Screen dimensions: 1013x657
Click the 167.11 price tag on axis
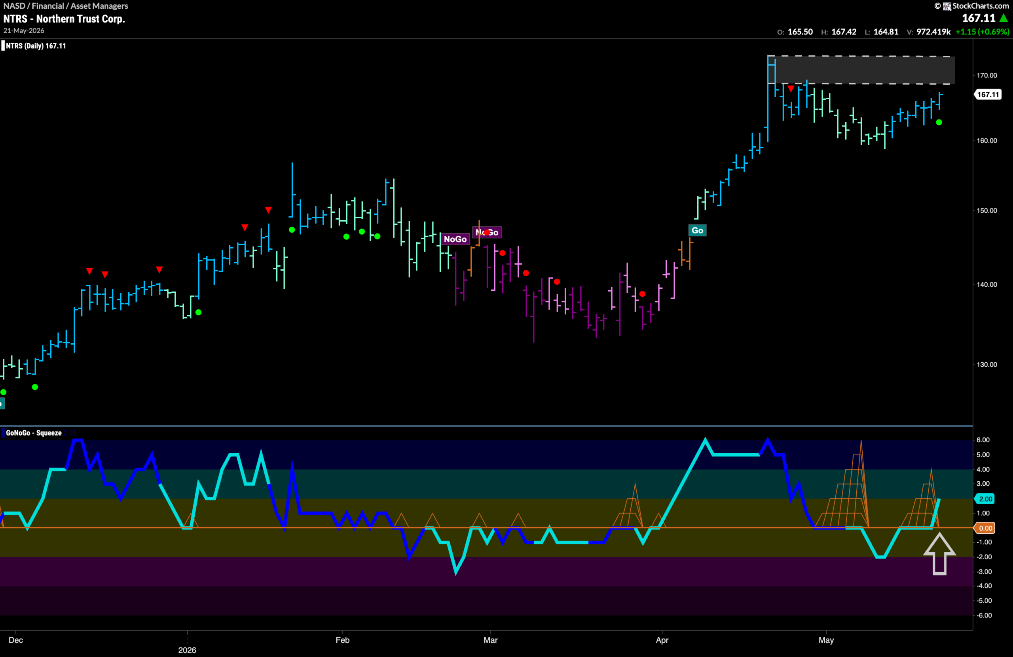pyautogui.click(x=988, y=95)
